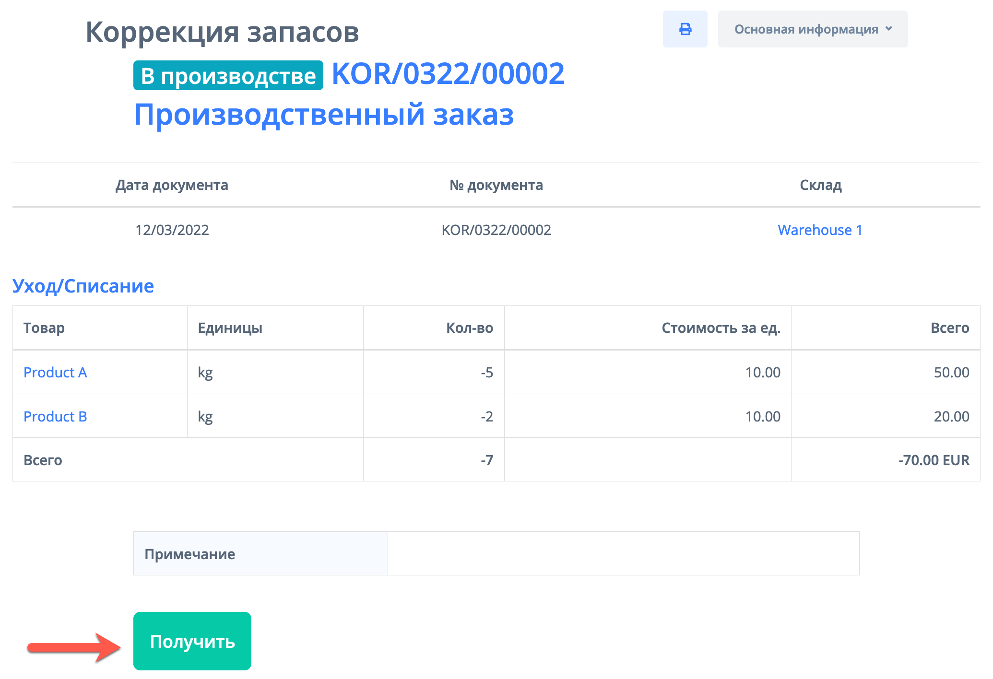Open the Product A link

(x=55, y=372)
